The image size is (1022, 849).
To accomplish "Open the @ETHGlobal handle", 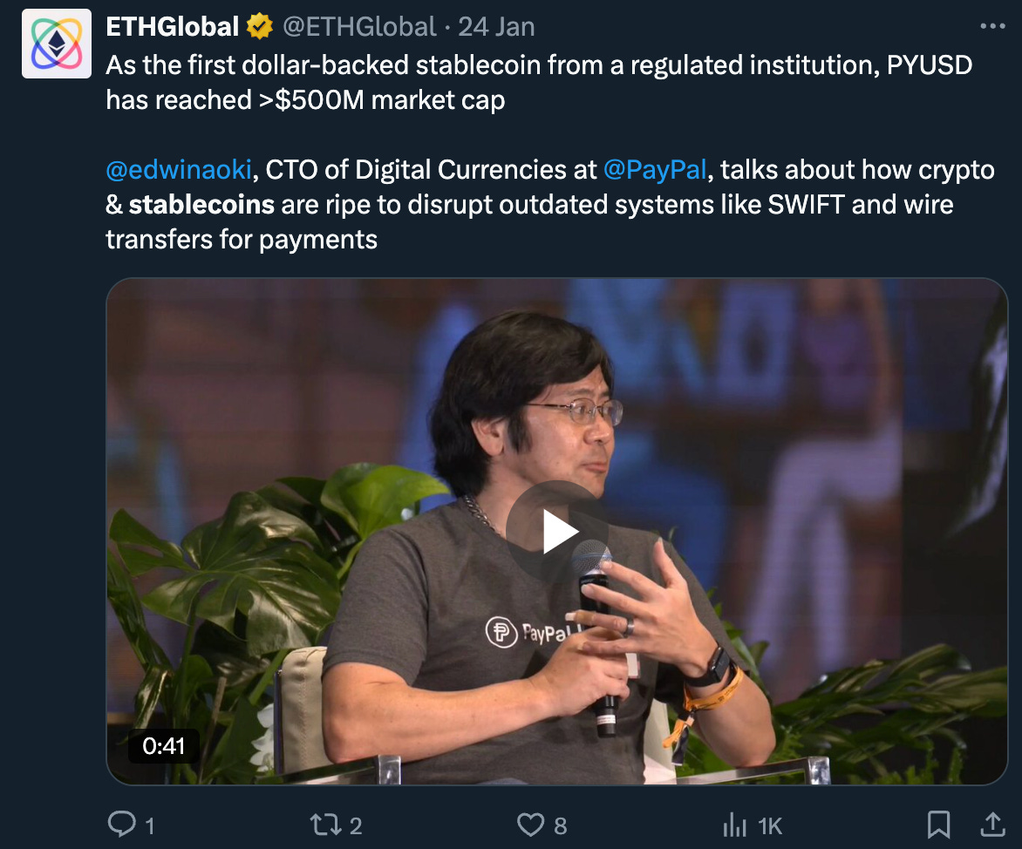I will [x=359, y=27].
